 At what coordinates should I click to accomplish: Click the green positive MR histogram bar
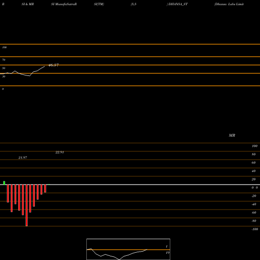pos(4,183)
